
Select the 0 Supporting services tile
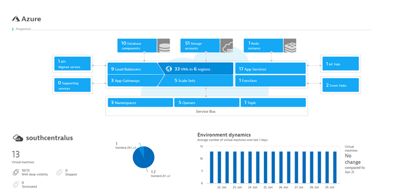point(73,85)
